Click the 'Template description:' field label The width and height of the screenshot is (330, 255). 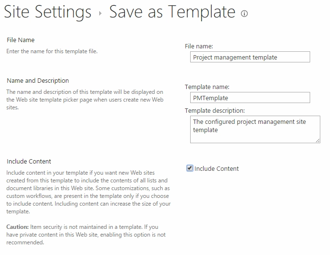[215, 111]
